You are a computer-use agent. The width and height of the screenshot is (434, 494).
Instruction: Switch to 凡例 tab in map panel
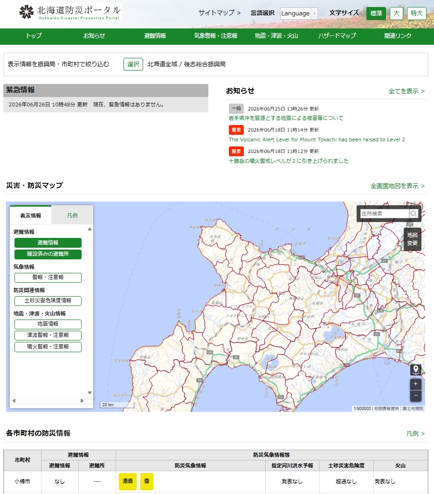[x=72, y=216]
